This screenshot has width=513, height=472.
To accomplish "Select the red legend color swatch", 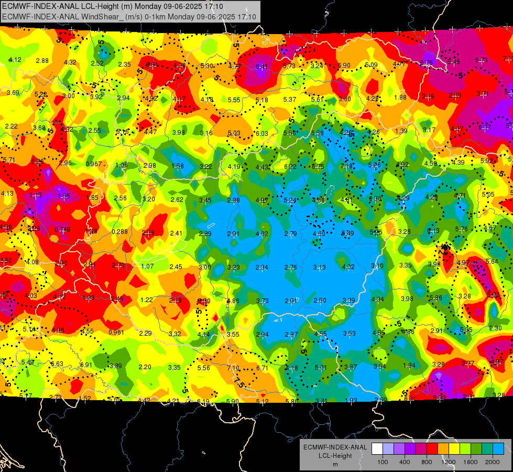I will [432, 449].
